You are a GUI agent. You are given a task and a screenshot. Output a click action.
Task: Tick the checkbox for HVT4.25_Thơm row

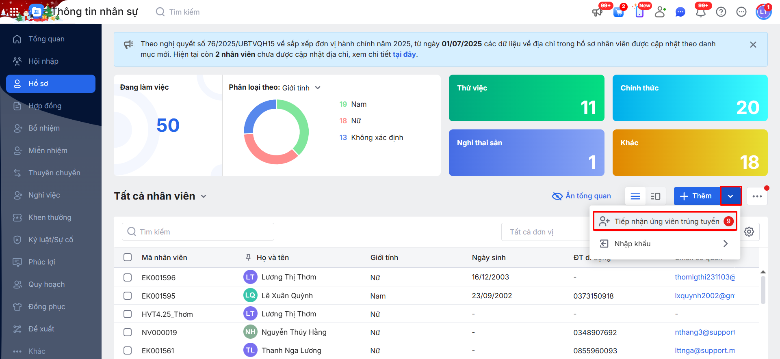(128, 314)
